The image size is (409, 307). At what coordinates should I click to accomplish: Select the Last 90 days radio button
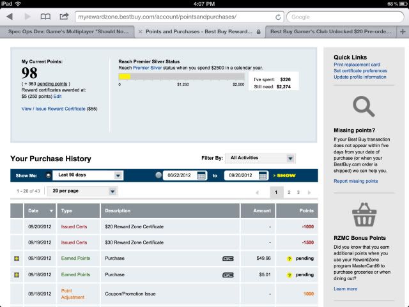(x=49, y=175)
